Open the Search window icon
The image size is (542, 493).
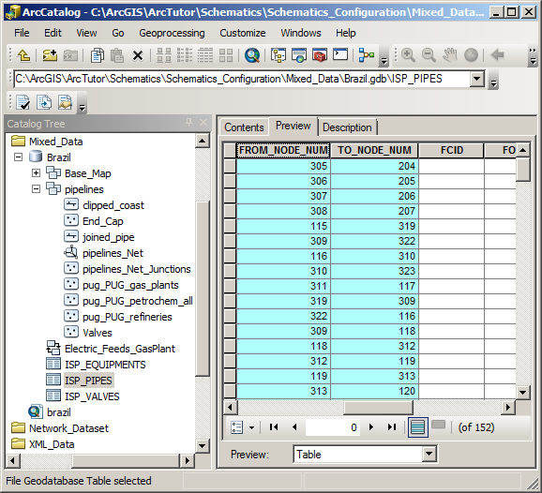(252, 55)
